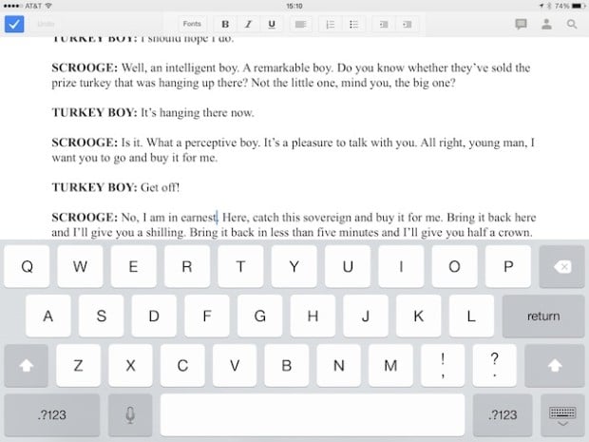The width and height of the screenshot is (589, 442).
Task: Tap the 15:10 clock in status bar
Action: pos(294,6)
